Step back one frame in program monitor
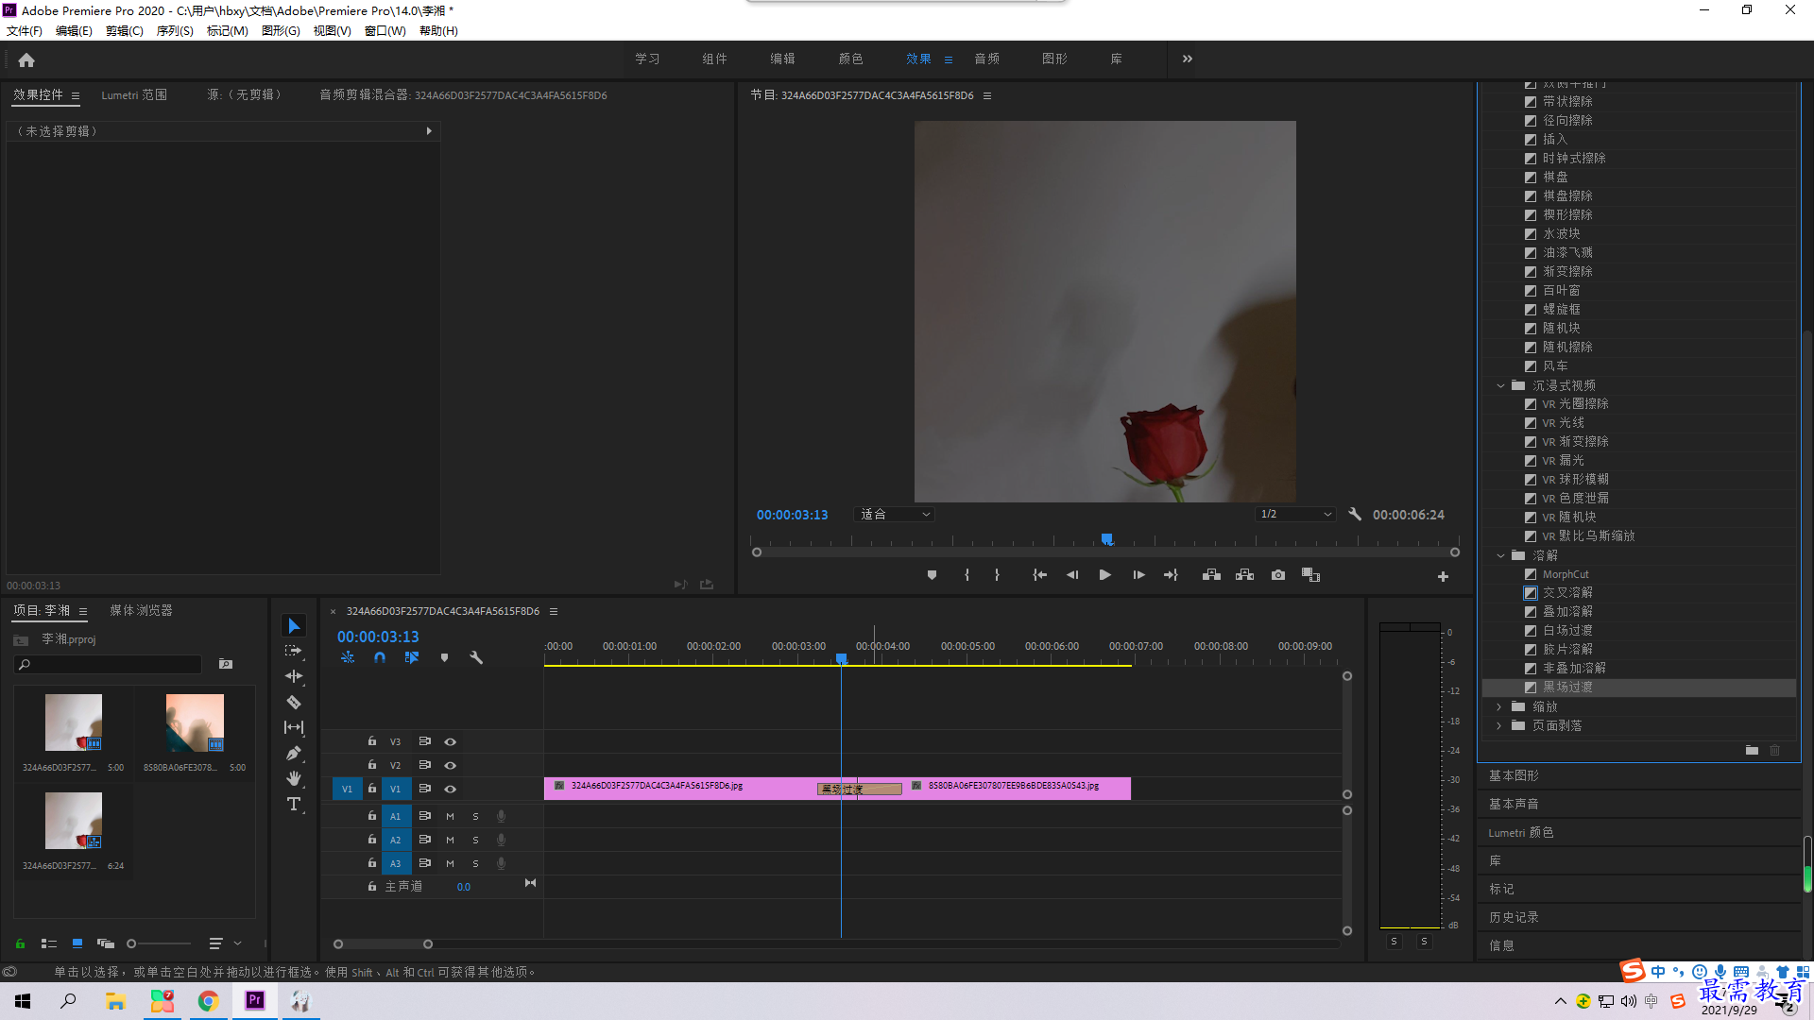Screen dimensions: 1814x1020 point(1071,575)
